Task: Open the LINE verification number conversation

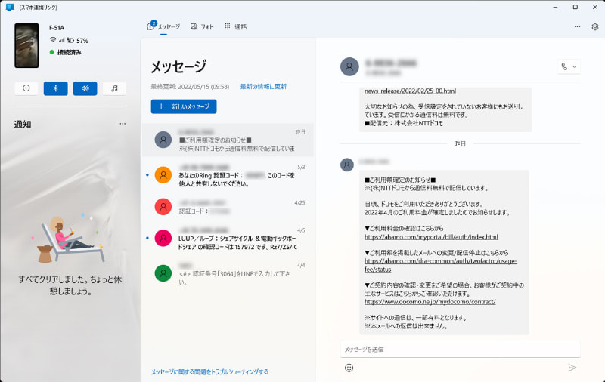Action: [x=228, y=273]
